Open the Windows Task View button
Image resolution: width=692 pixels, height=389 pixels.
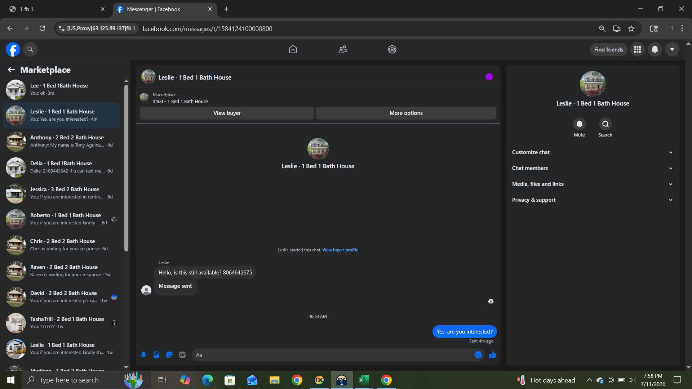click(162, 380)
